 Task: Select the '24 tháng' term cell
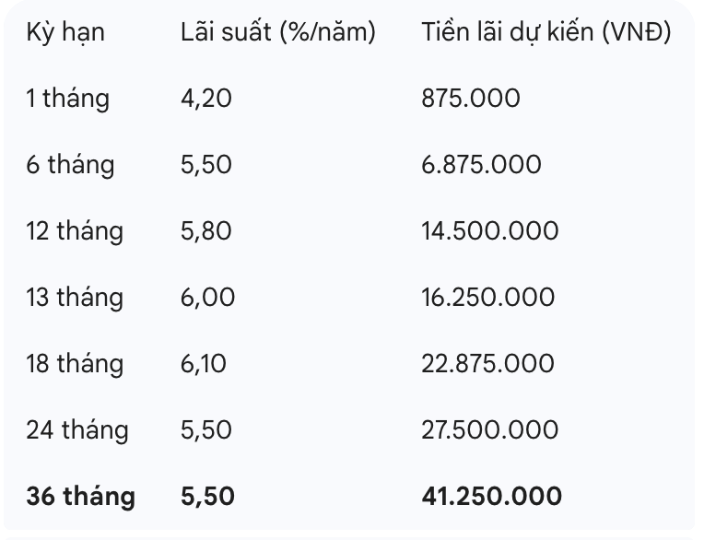tap(77, 430)
